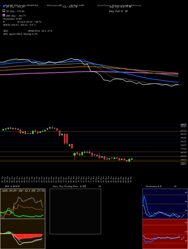Click the last green candle on the price chart
This screenshot has height=249, width=188.
(x=132, y=159)
